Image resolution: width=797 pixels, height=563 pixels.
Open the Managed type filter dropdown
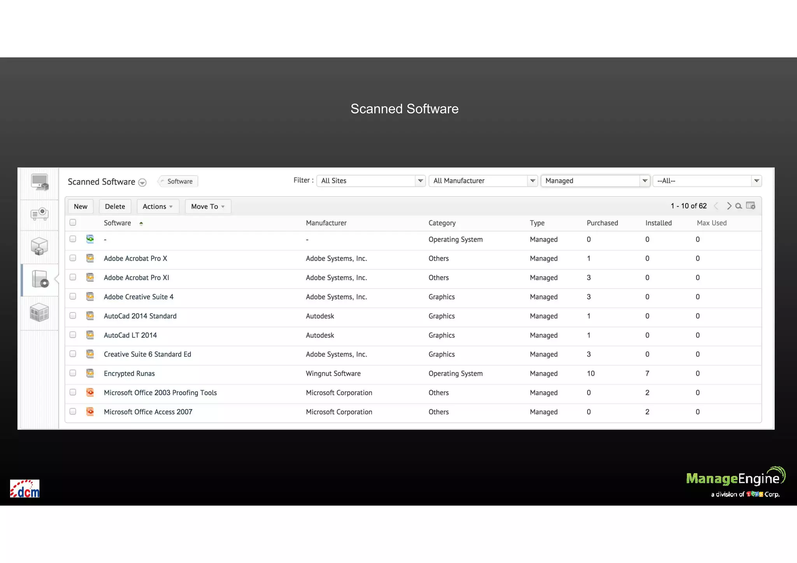595,181
